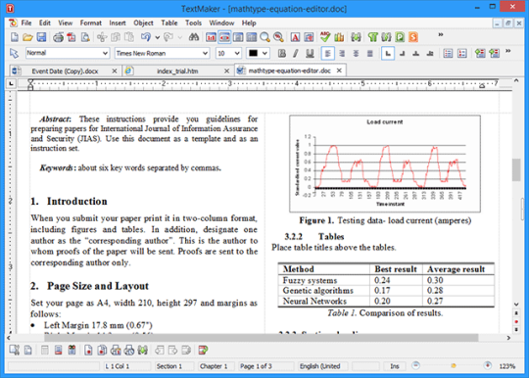Screen dimensions: 529x378
Task: Open the folder icon to open file
Action: click(27, 37)
